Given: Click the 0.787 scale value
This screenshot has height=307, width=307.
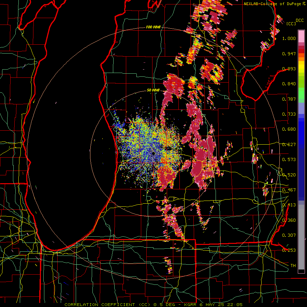Looking at the screenshot, I should pyautogui.click(x=289, y=99).
